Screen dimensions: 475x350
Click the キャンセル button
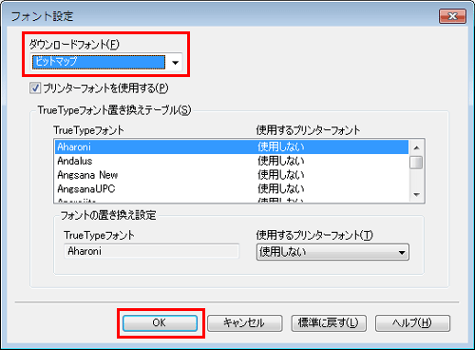[245, 323]
